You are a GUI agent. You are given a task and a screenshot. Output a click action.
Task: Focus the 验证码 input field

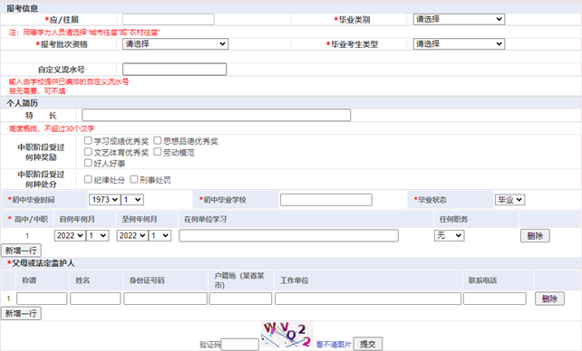tap(239, 345)
